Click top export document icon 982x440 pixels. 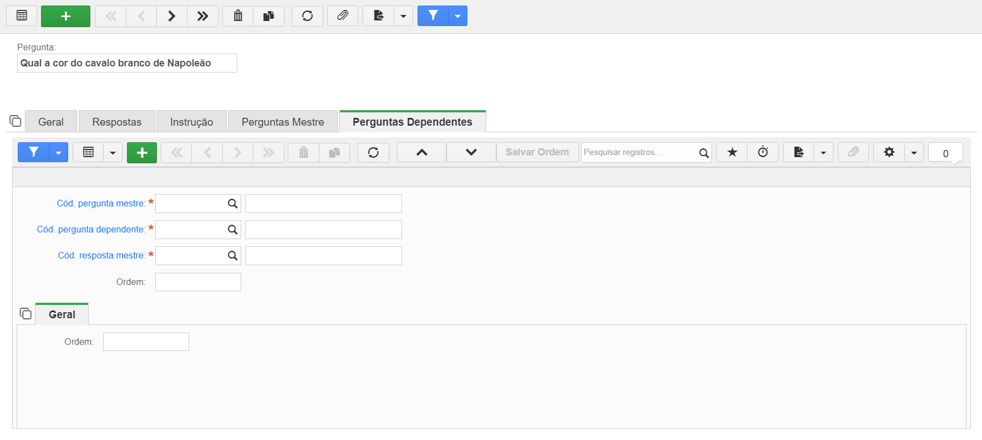tap(378, 16)
